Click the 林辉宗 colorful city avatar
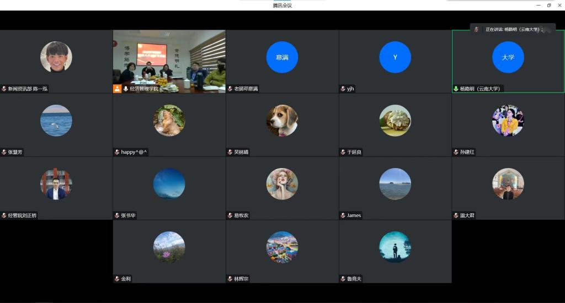Image resolution: width=565 pixels, height=303 pixels. coord(282,247)
